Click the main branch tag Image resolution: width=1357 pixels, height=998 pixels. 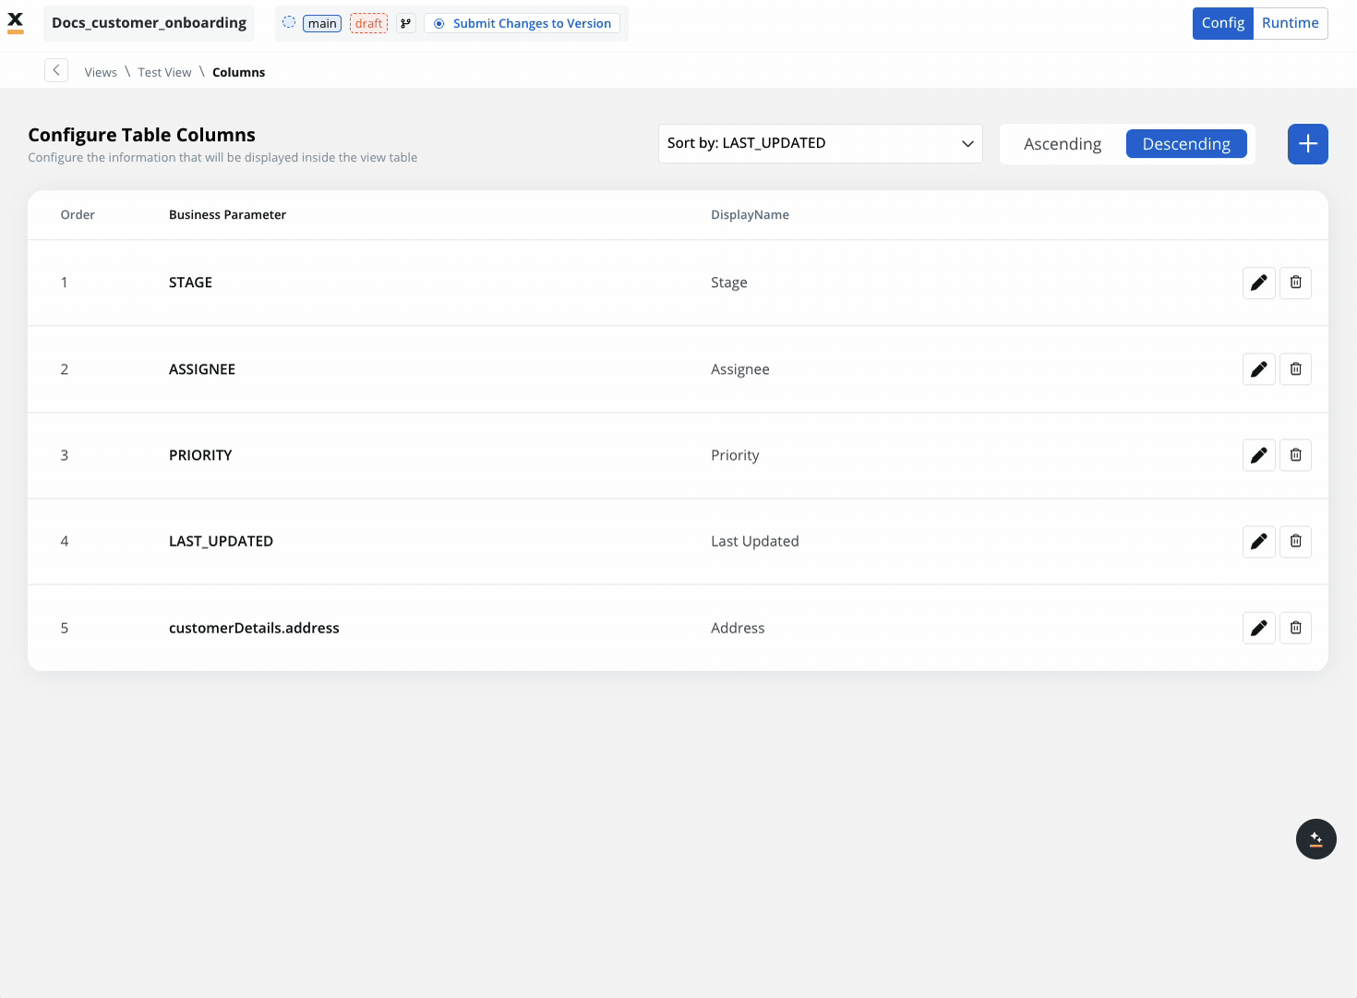pyautogui.click(x=322, y=23)
